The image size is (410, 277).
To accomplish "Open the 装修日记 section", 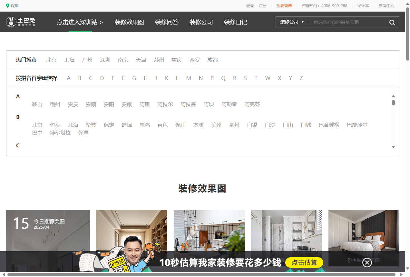I will point(236,22).
